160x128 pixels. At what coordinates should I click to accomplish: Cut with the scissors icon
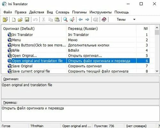(44, 20)
